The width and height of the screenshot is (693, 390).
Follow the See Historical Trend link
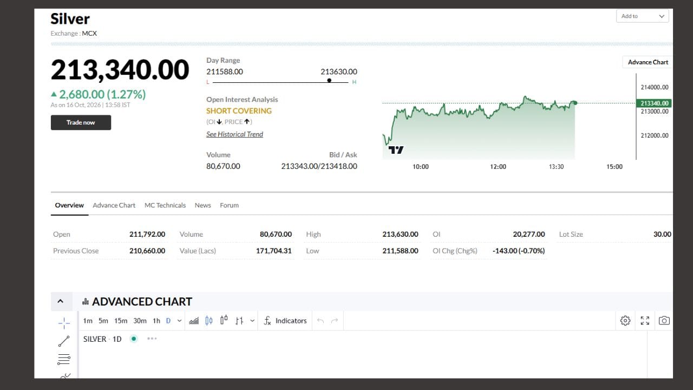[234, 134]
